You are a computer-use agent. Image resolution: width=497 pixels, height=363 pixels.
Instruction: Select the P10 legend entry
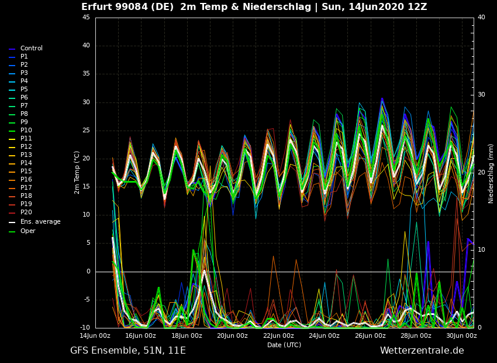click(x=26, y=131)
